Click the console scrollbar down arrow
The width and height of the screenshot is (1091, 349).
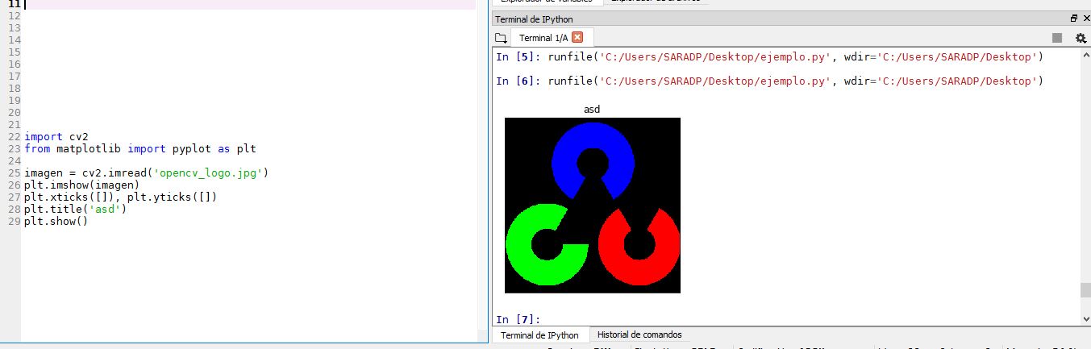(x=1085, y=320)
